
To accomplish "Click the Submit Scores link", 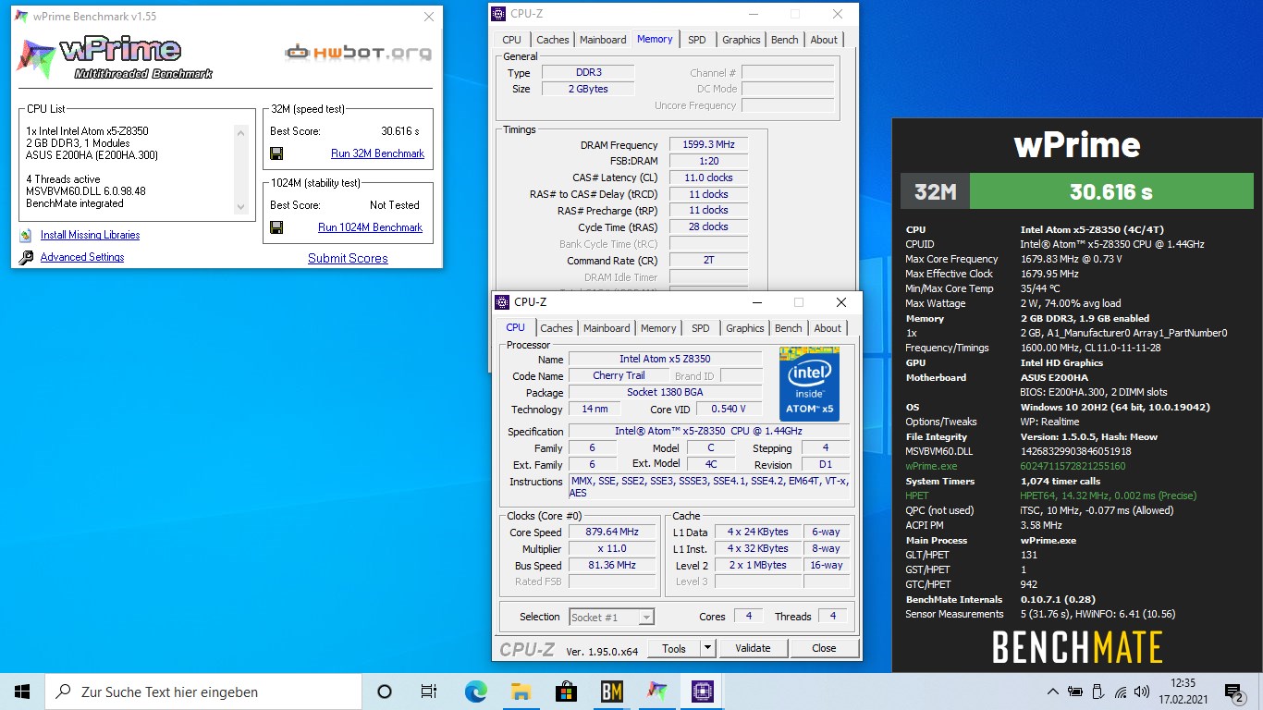I will [x=348, y=259].
